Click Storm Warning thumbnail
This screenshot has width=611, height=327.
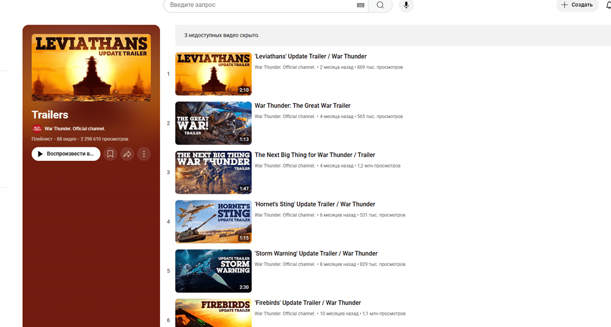click(213, 271)
